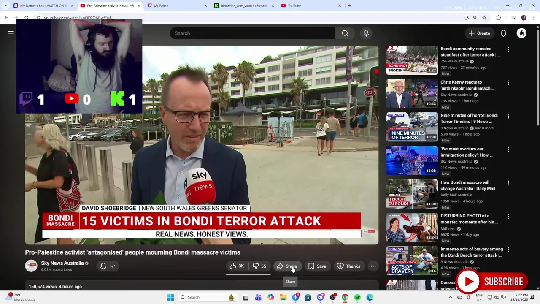Reload the current page
540x304 pixels.
tap(26, 18)
